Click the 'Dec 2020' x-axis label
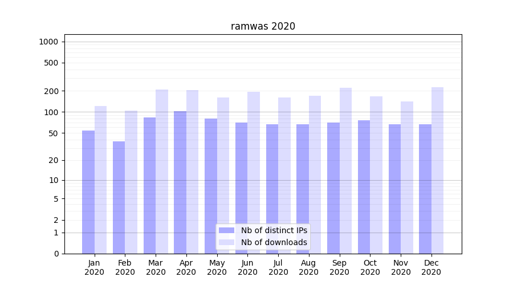Viewport: 513px width, 285px height. point(431,267)
